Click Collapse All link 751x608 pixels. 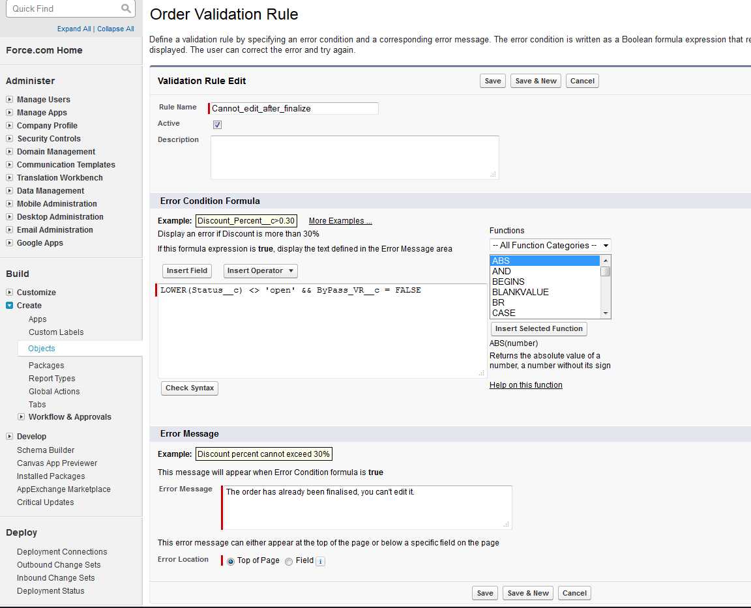pyautogui.click(x=115, y=29)
